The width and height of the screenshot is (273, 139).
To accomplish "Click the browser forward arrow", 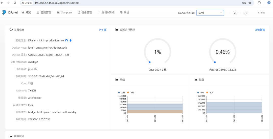I will (x=8, y=3).
